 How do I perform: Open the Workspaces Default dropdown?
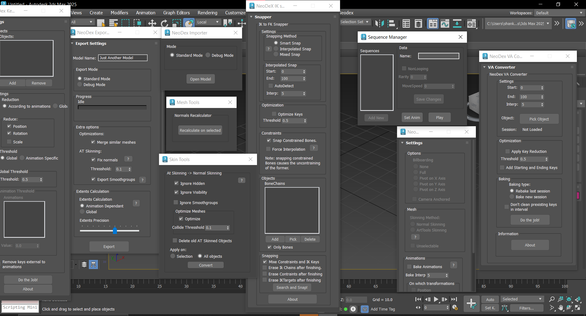(559, 13)
